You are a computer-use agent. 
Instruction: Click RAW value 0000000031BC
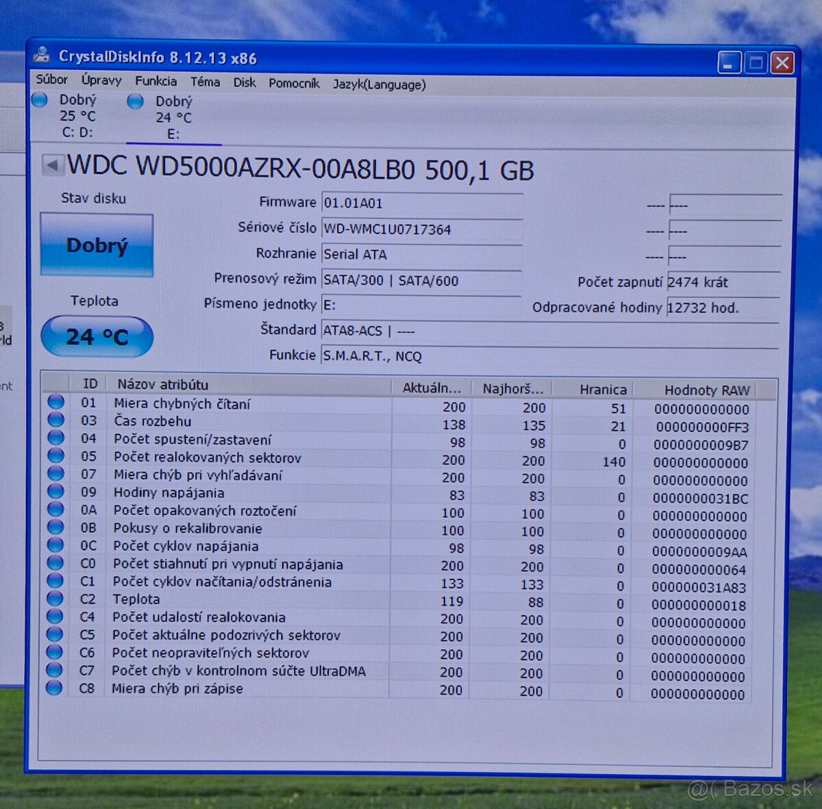pyautogui.click(x=700, y=498)
